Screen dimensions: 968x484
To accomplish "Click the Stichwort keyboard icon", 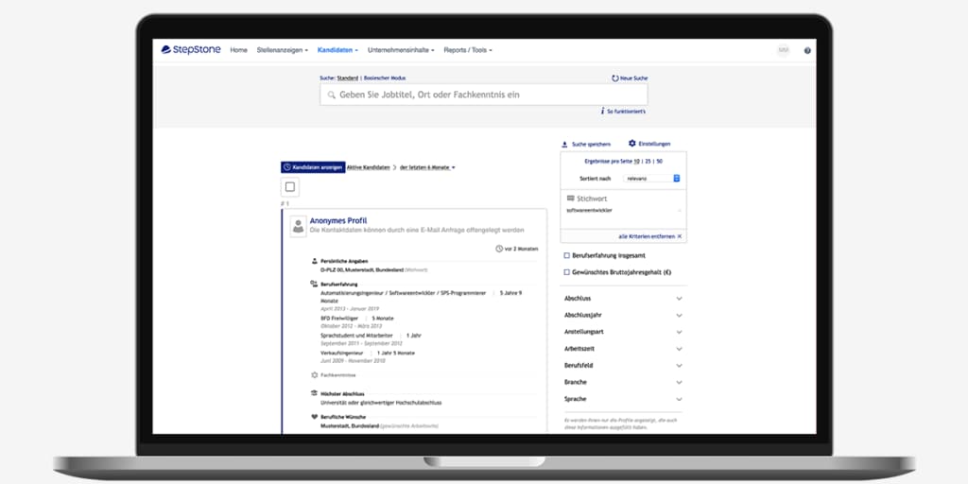I will click(570, 199).
